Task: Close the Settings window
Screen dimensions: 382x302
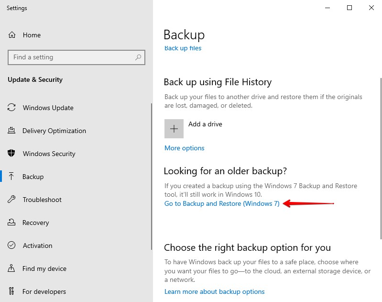Action: tap(371, 8)
